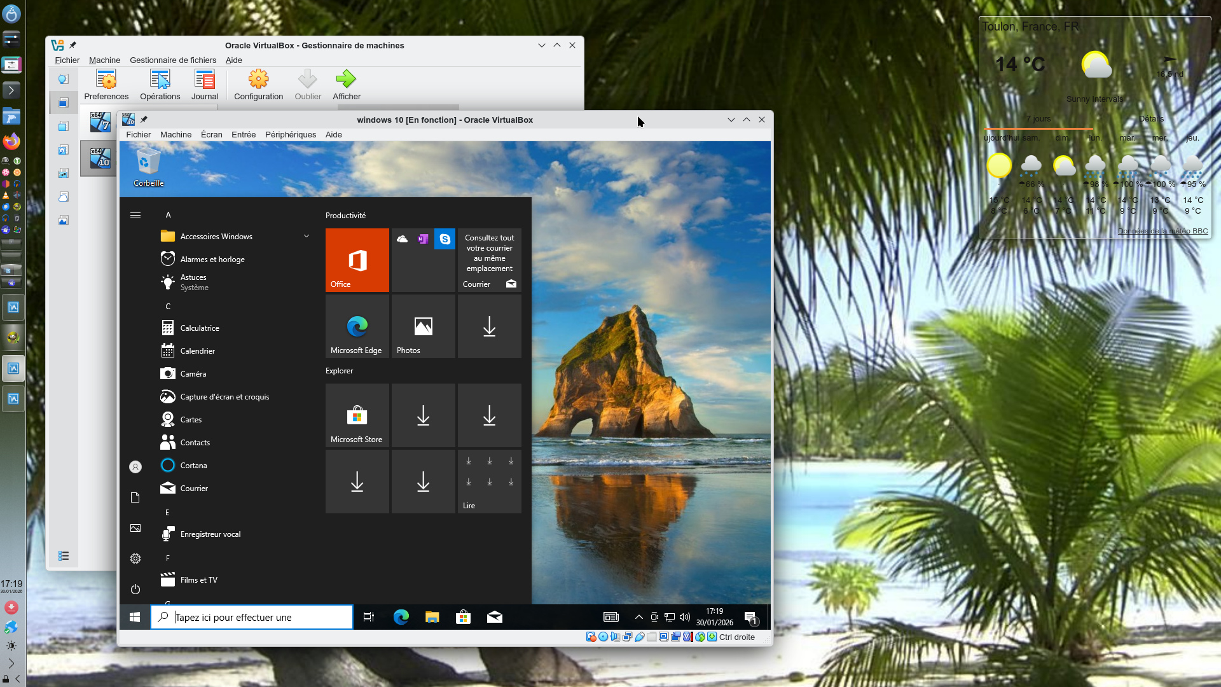Screen dimensions: 1221x687
Task: Open the Office tile in Start menu
Action: [x=357, y=260]
